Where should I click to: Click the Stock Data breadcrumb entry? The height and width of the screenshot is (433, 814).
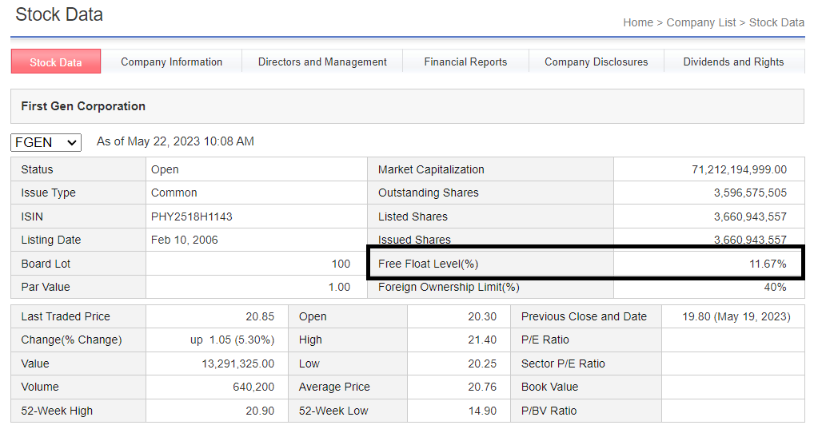tap(776, 22)
